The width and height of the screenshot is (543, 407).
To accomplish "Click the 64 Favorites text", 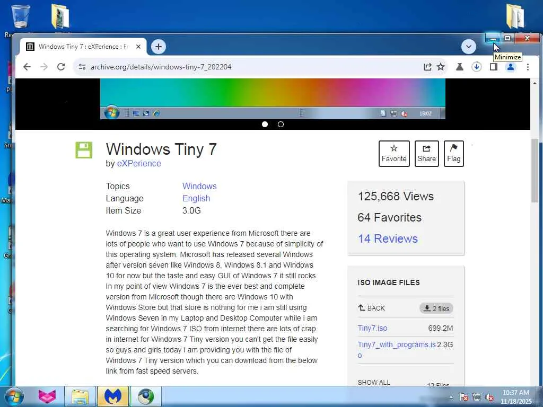I will [x=390, y=217].
